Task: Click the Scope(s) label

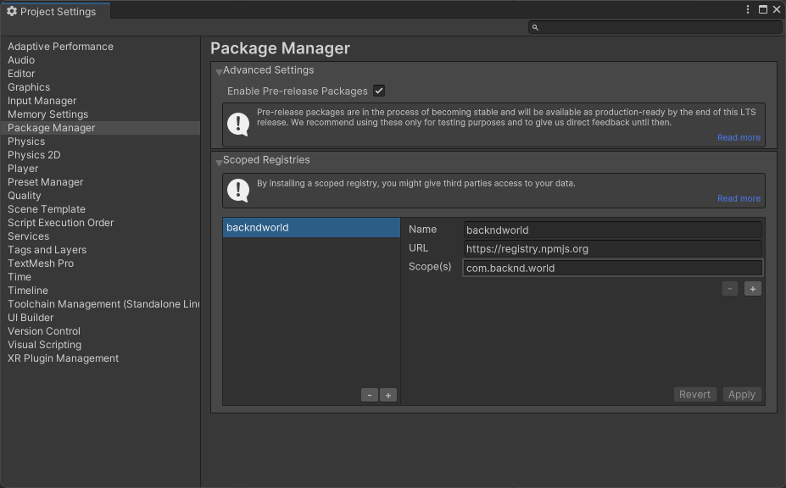Action: pos(430,267)
